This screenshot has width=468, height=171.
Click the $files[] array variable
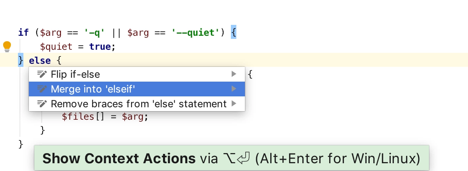click(83, 117)
